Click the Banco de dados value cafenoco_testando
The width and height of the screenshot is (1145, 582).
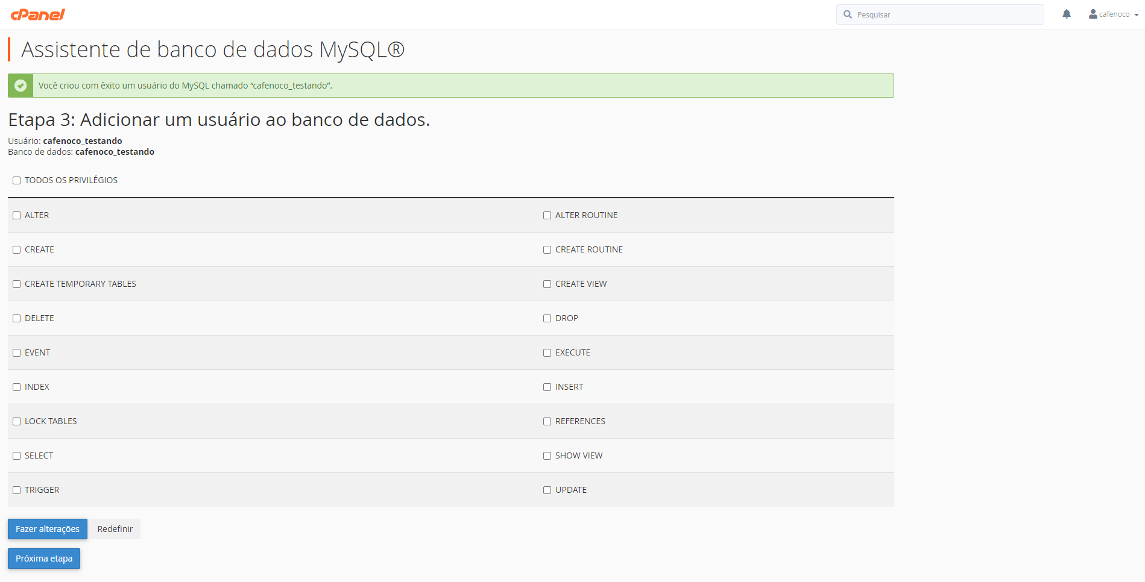(x=115, y=152)
